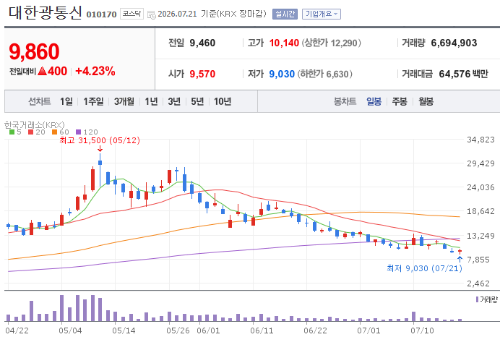500x337 pixels.
Task: Click the purple 120-day moving average swatch
Action: 79,132
